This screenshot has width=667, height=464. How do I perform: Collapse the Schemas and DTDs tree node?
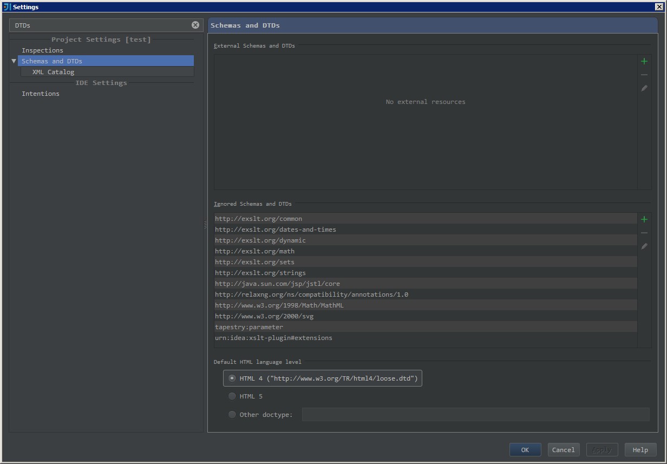pyautogui.click(x=14, y=61)
